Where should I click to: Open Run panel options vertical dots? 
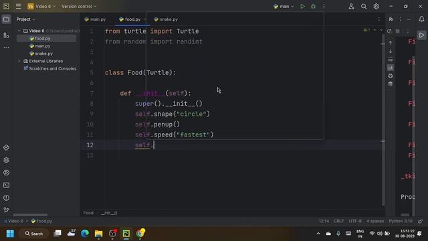pyautogui.click(x=400, y=19)
